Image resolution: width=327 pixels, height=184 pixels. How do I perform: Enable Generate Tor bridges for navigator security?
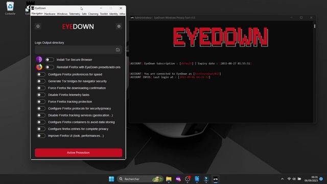pyautogui.click(x=41, y=81)
